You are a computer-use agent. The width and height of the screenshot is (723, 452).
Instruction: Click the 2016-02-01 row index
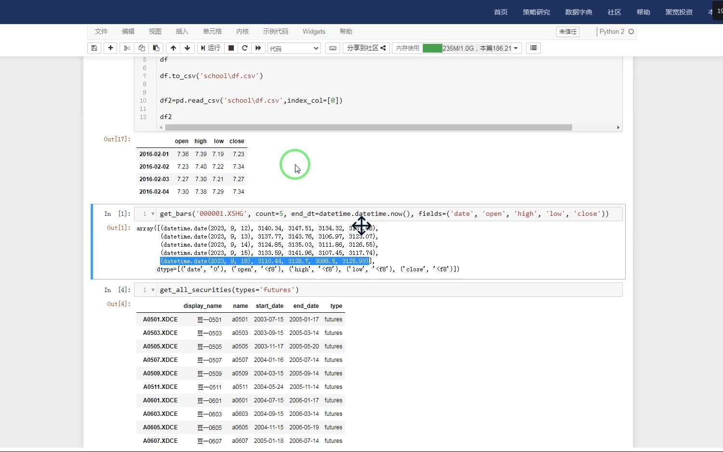[x=154, y=154]
